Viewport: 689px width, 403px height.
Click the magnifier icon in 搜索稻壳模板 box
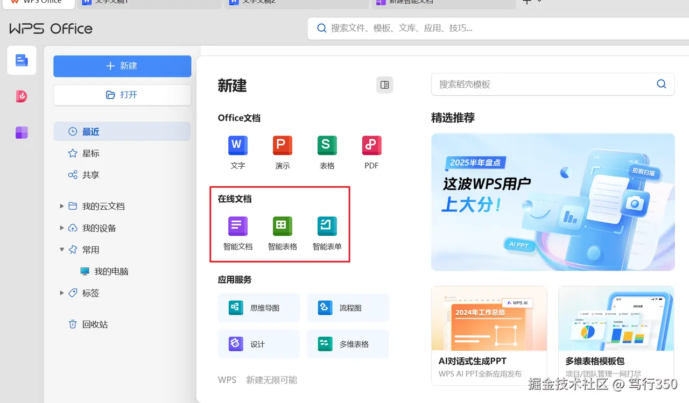(662, 84)
